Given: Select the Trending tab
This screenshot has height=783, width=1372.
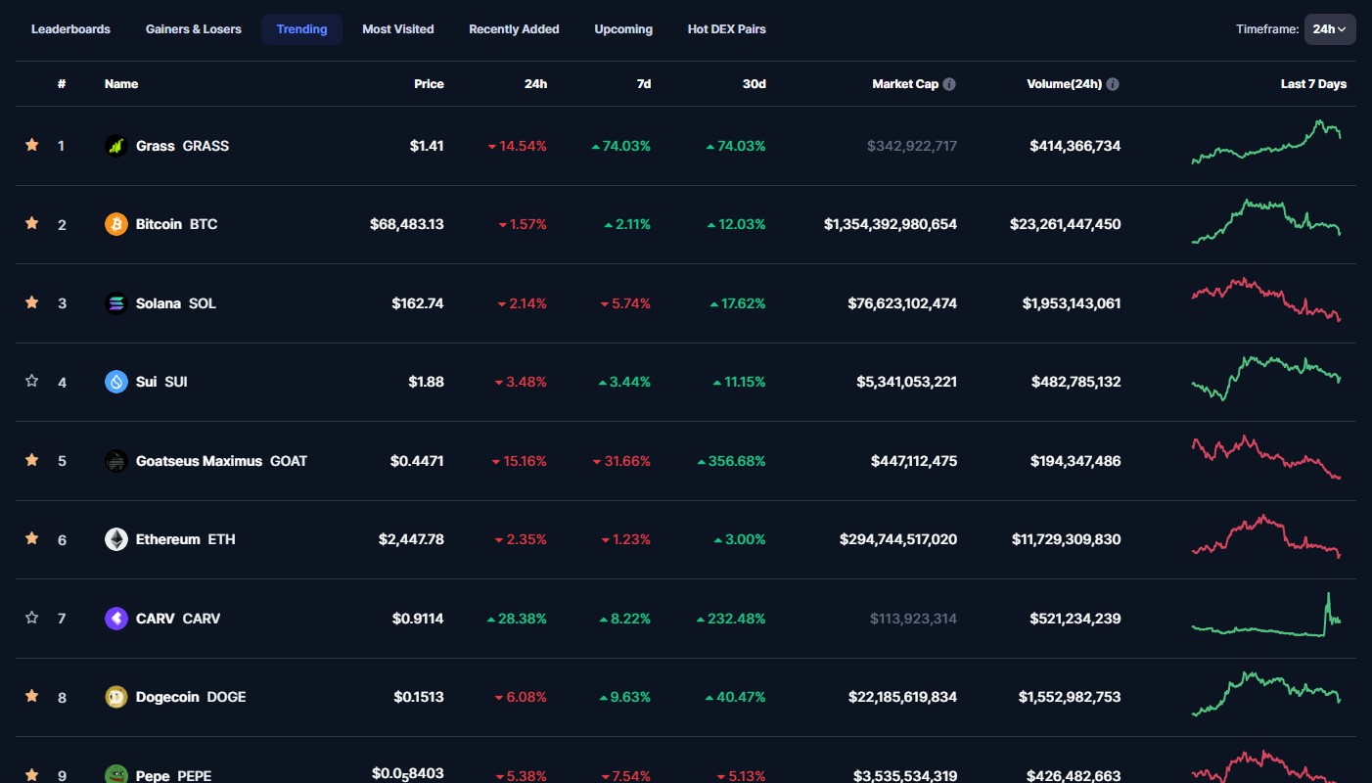Looking at the screenshot, I should pyautogui.click(x=301, y=29).
